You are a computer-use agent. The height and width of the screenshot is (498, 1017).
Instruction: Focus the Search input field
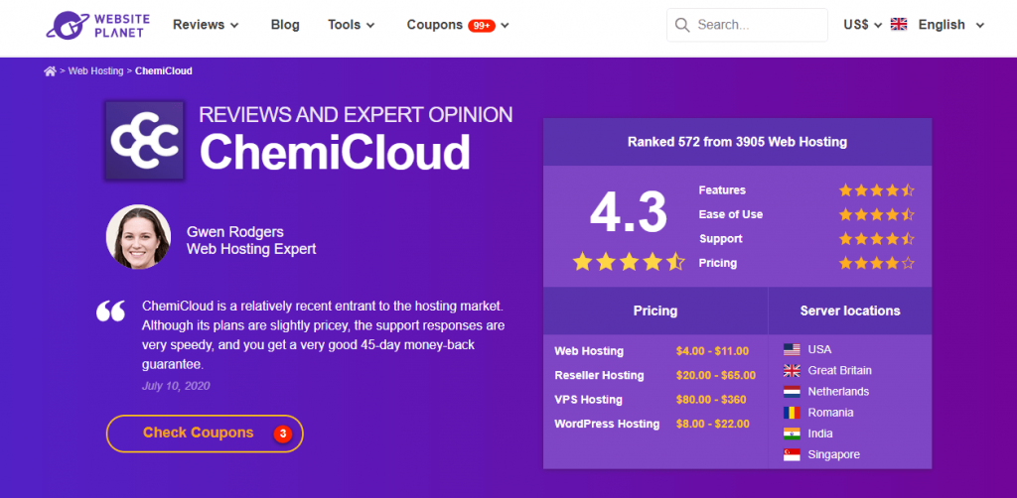tap(747, 25)
